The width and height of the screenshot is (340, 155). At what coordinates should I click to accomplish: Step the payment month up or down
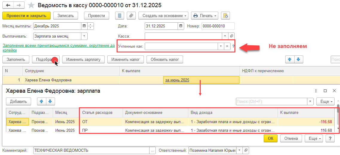coord(91,26)
